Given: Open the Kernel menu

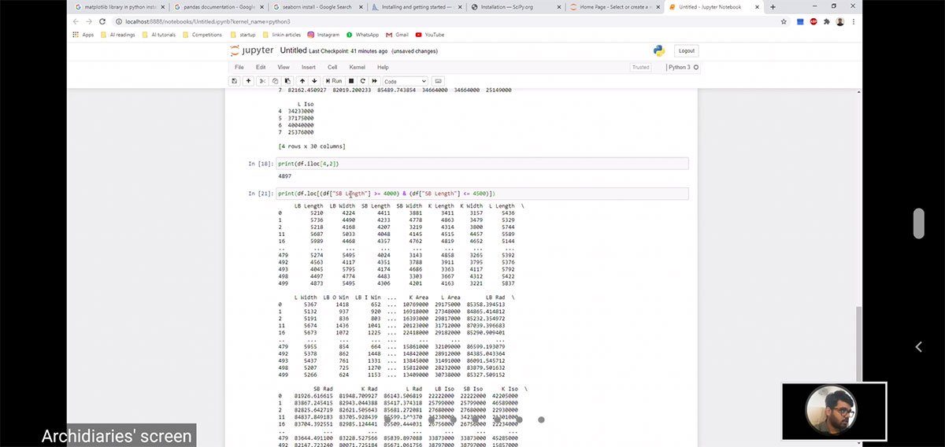Looking at the screenshot, I should coord(358,68).
